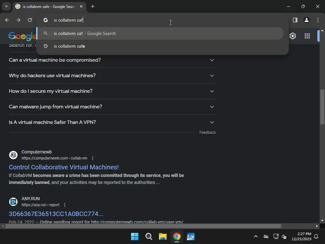This screenshot has height=244, width=325.
Task: Open 'Control Collaborative Virtual Machines!' result
Action: click(x=63, y=167)
